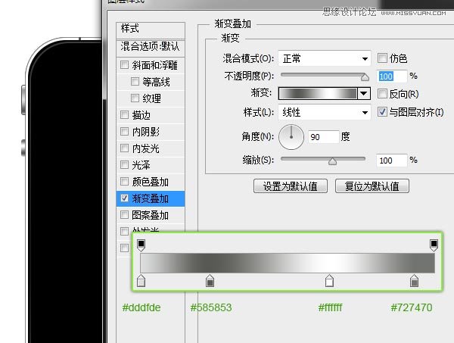Select the left opacity stop of gradient
The height and width of the screenshot is (343, 454).
(141, 245)
